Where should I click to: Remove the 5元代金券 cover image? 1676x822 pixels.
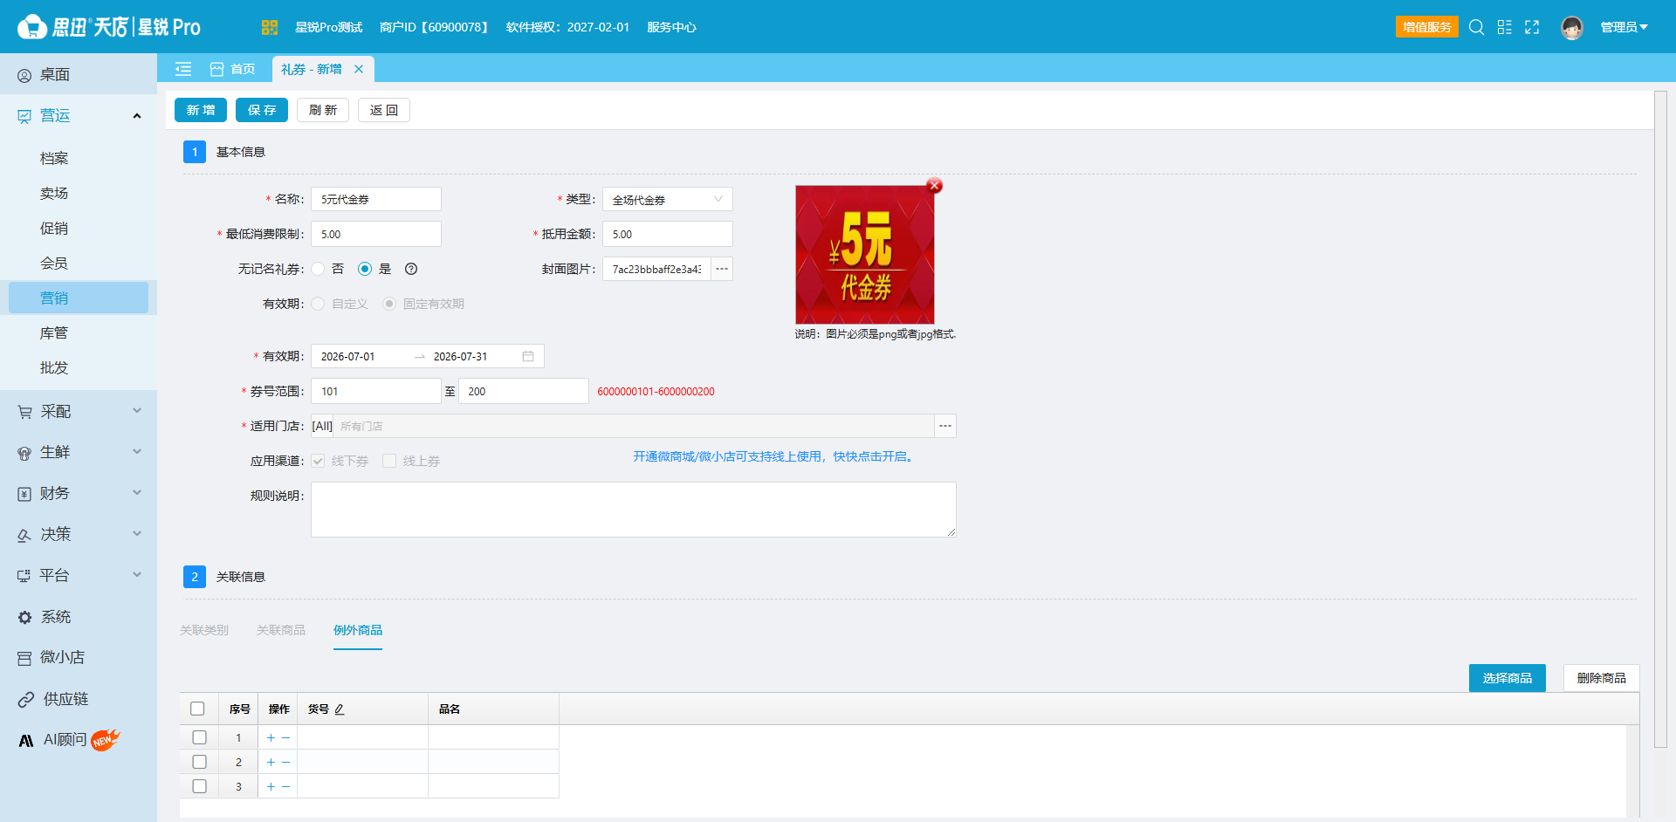click(x=934, y=186)
